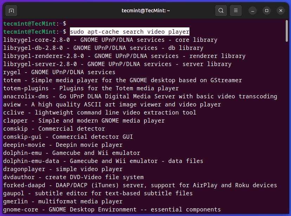Select the clapper GNOME media player line

point(84,120)
